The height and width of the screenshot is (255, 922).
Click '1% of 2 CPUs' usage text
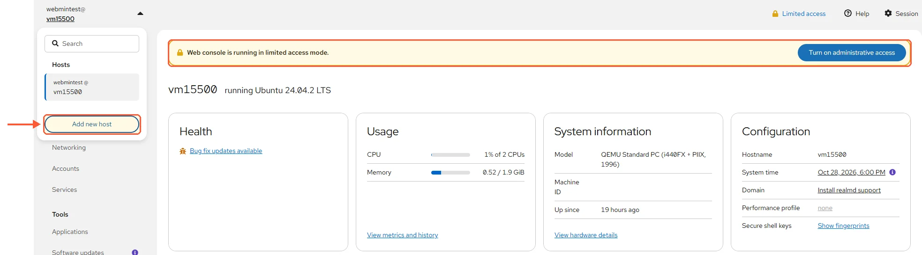[504, 154]
